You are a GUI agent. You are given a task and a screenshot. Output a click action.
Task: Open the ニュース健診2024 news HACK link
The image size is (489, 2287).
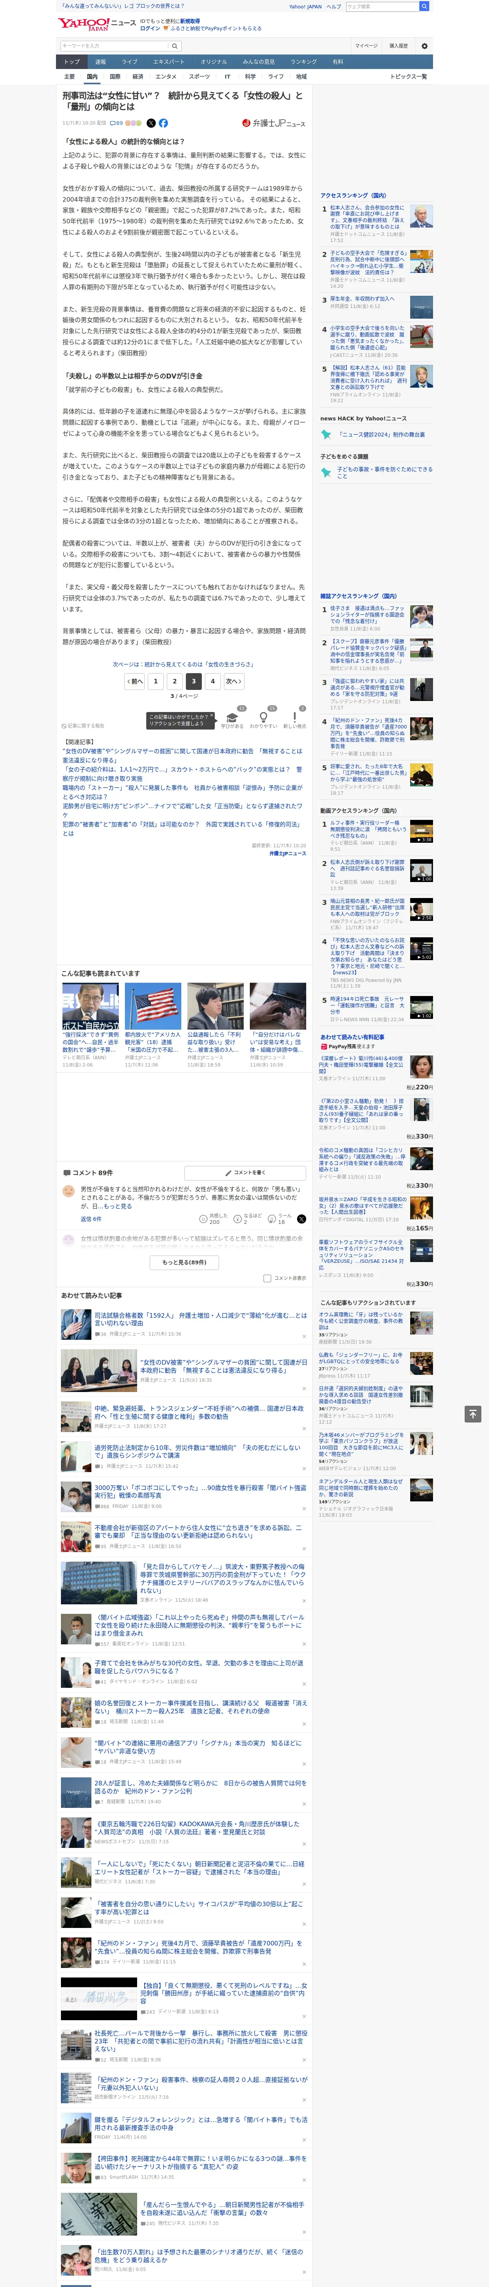click(382, 434)
